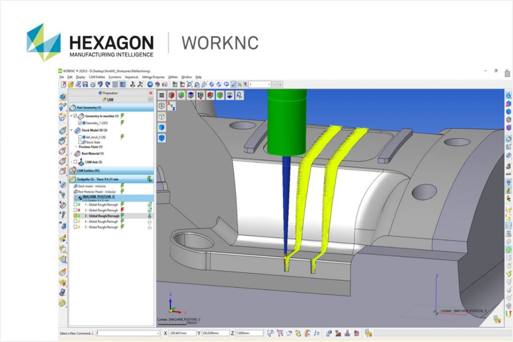Click the XYZ axis orientation icon
The width and height of the screenshot is (513, 342).
(x=171, y=106)
